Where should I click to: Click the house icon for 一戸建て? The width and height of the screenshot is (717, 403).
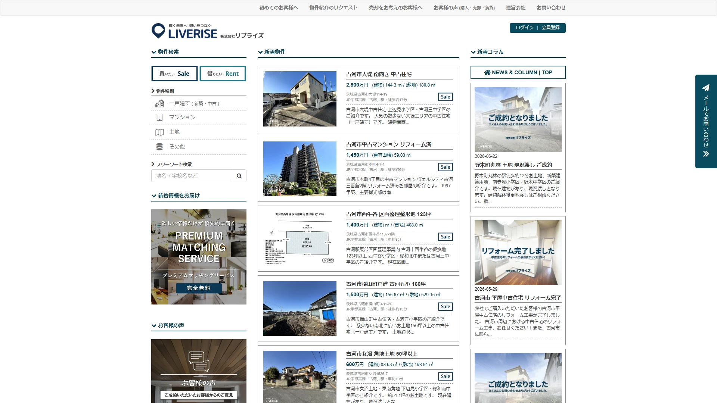click(159, 103)
